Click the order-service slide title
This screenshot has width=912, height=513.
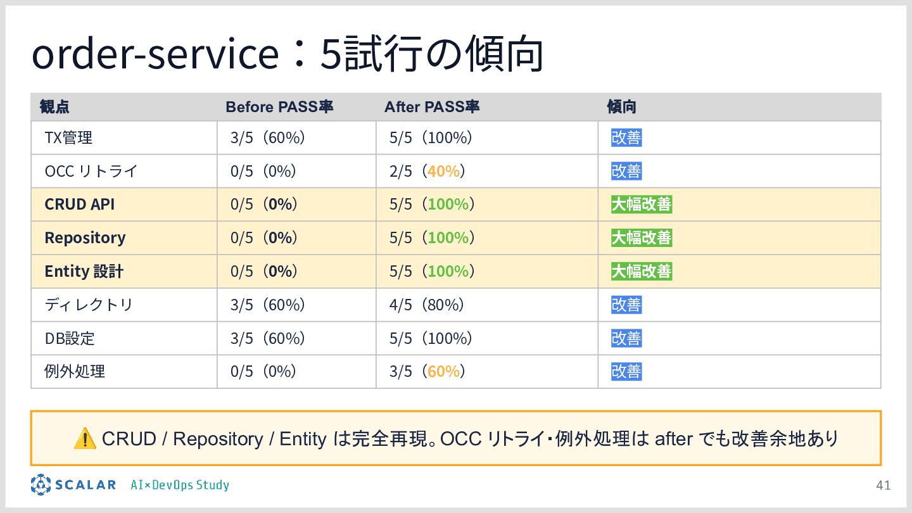point(288,54)
